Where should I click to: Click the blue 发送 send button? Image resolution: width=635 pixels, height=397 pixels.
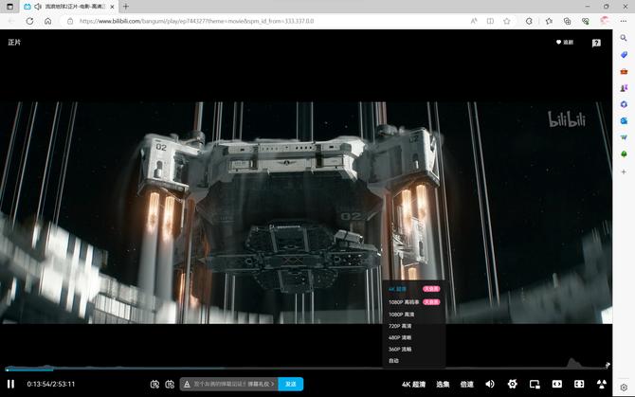291,384
